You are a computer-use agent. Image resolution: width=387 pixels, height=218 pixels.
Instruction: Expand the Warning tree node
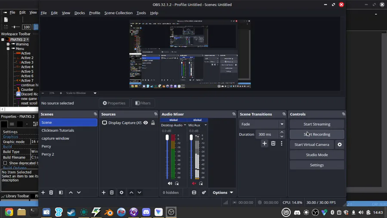pyautogui.click(x=8, y=44)
